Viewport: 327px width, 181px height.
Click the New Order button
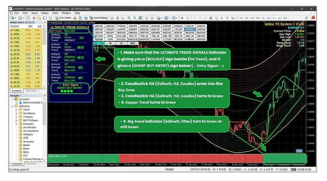tap(63, 18)
